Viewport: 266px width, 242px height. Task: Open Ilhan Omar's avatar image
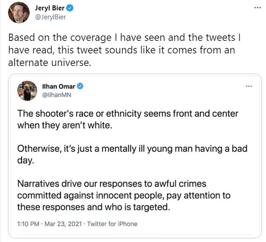click(26, 90)
